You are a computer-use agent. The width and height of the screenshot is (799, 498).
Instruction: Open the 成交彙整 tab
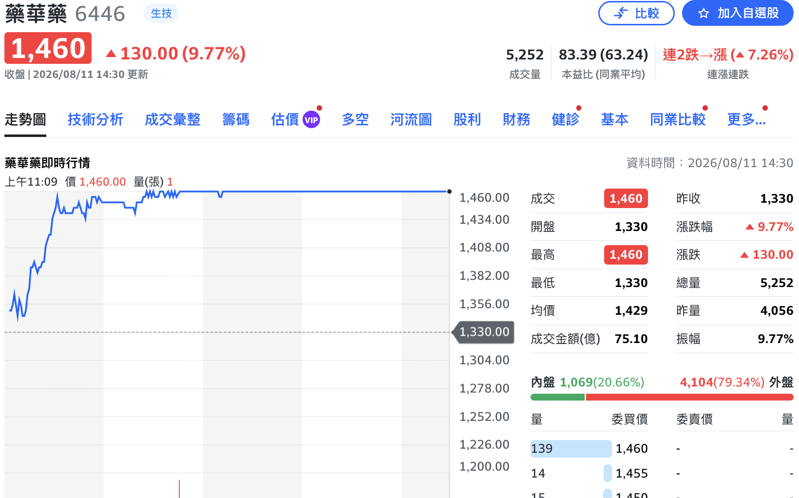point(172,119)
